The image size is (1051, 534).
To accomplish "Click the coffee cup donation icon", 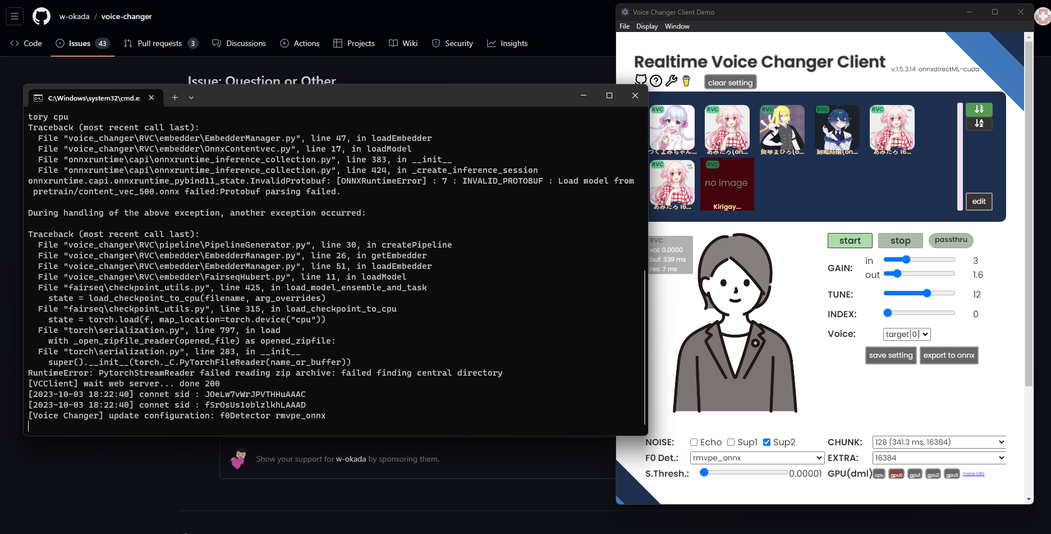I will [x=686, y=81].
